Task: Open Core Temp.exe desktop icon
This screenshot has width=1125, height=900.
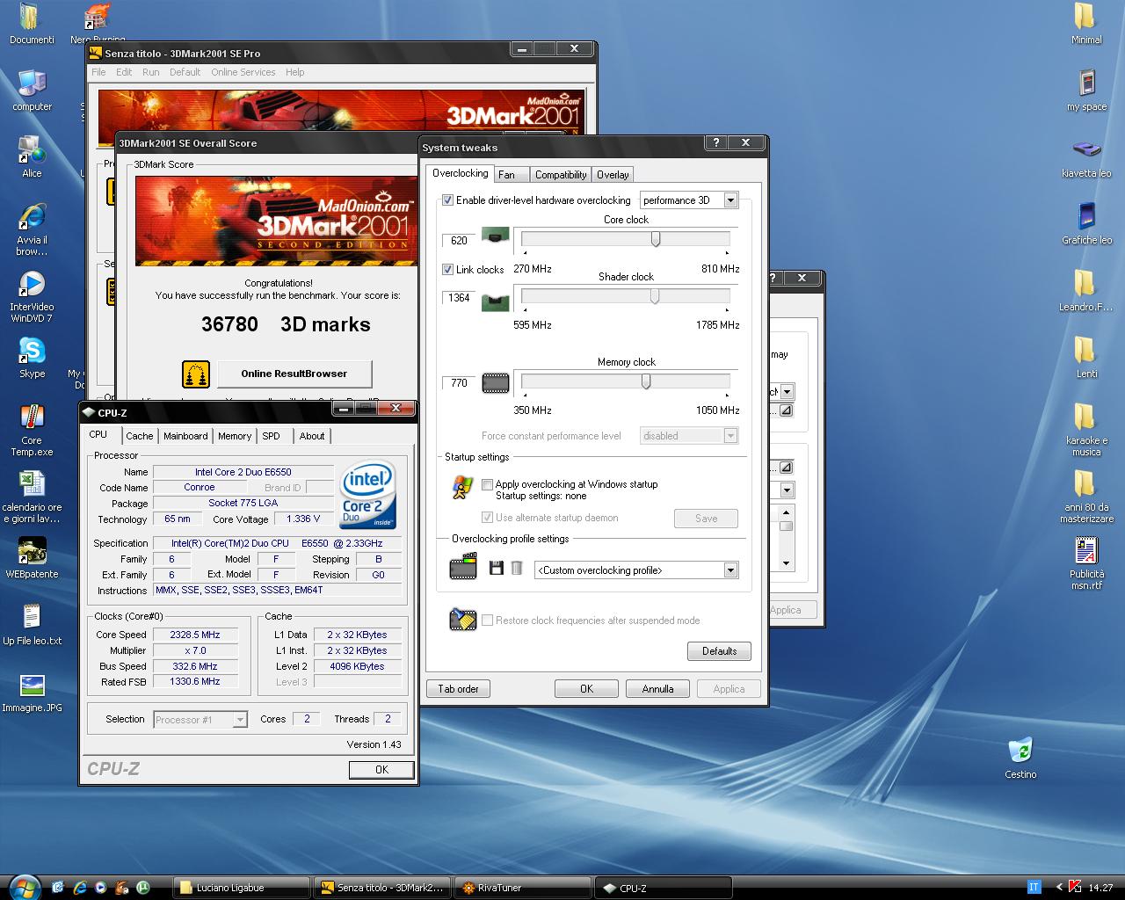Action: (x=32, y=418)
